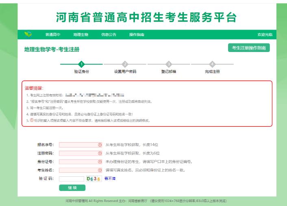Open the 操作指南 menu item

click(137, 35)
